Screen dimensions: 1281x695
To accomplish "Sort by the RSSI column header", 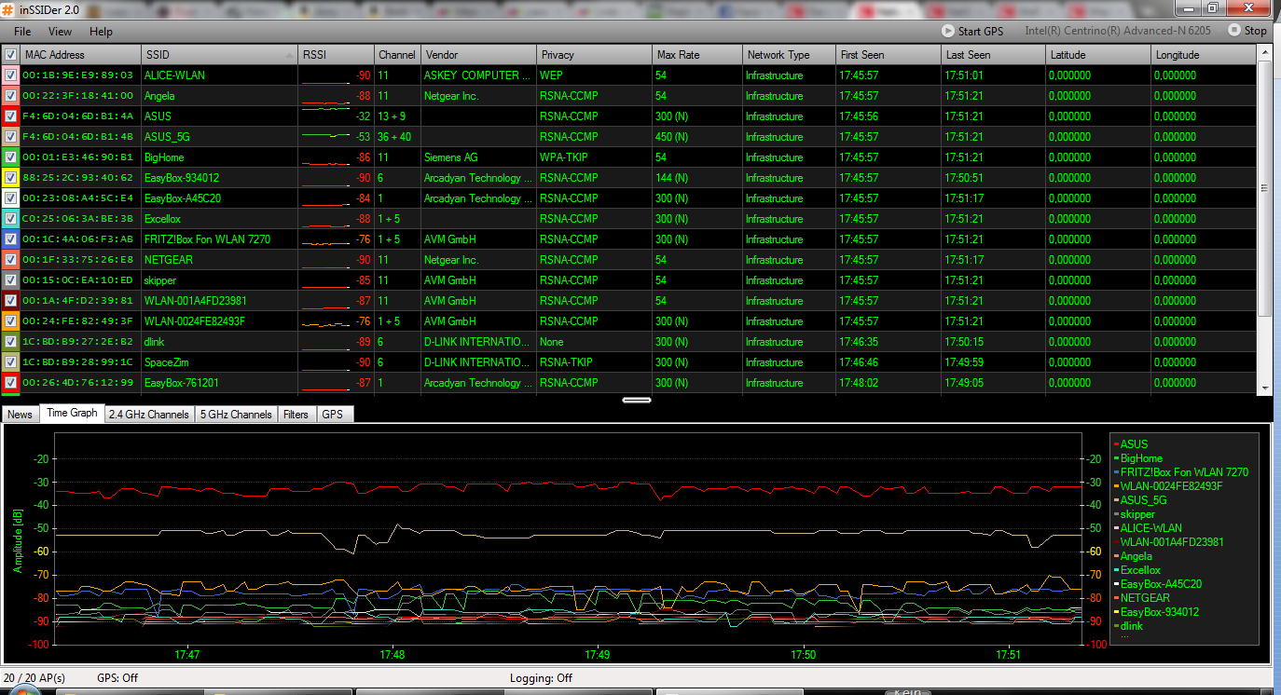I will 336,55.
